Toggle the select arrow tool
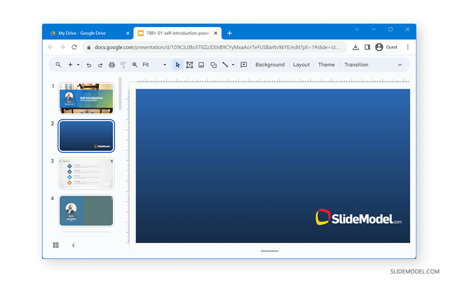 177,64
